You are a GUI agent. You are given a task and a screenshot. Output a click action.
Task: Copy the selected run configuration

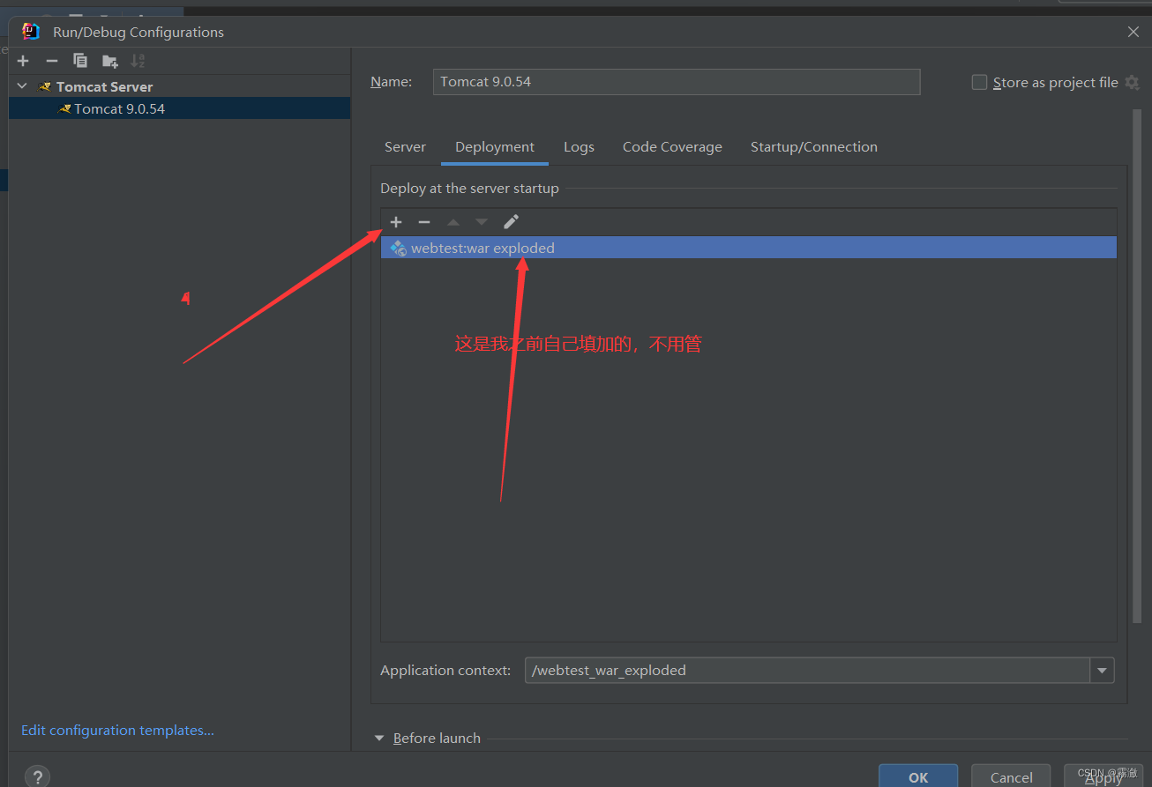[x=80, y=61]
